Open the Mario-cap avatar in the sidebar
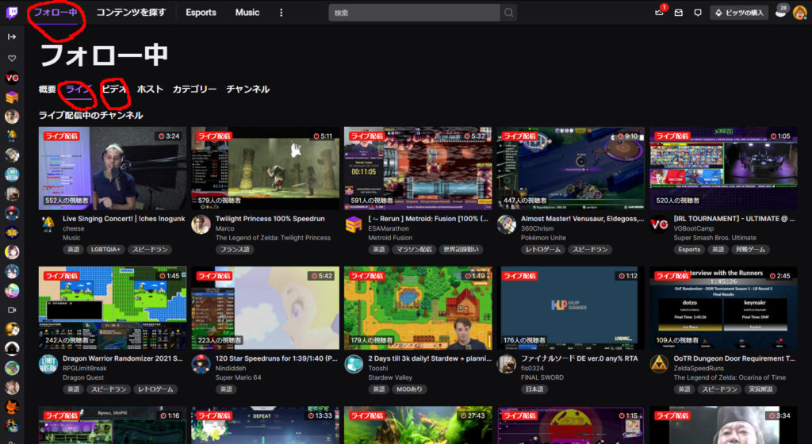 (x=12, y=213)
